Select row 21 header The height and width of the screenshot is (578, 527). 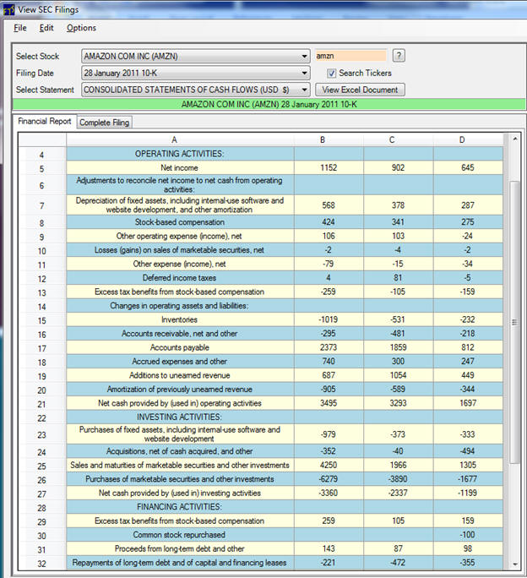coord(42,404)
